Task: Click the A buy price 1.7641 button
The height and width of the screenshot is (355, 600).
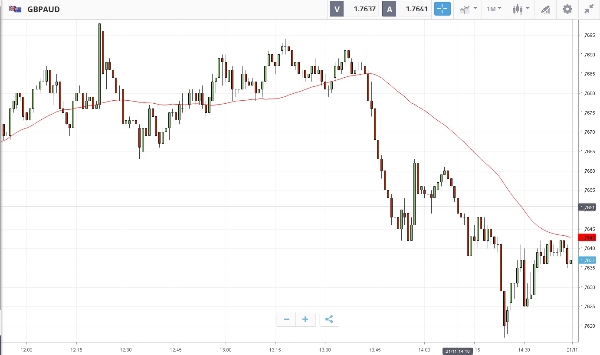Action: click(x=407, y=9)
